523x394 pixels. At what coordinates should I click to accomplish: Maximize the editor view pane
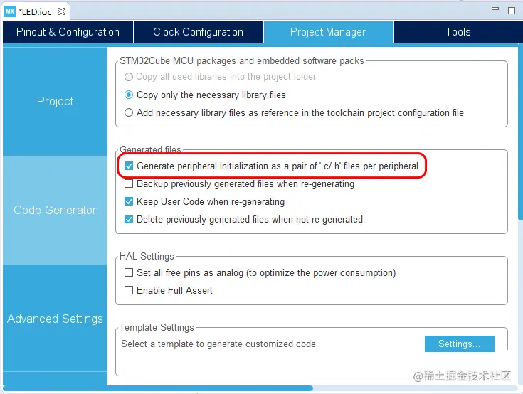[x=512, y=11]
